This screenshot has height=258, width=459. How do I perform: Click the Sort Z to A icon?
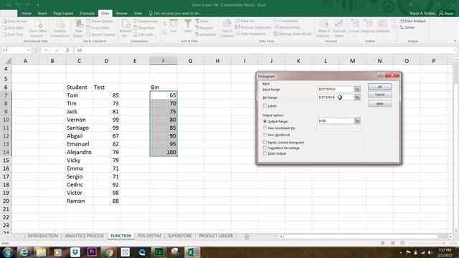[165, 32]
